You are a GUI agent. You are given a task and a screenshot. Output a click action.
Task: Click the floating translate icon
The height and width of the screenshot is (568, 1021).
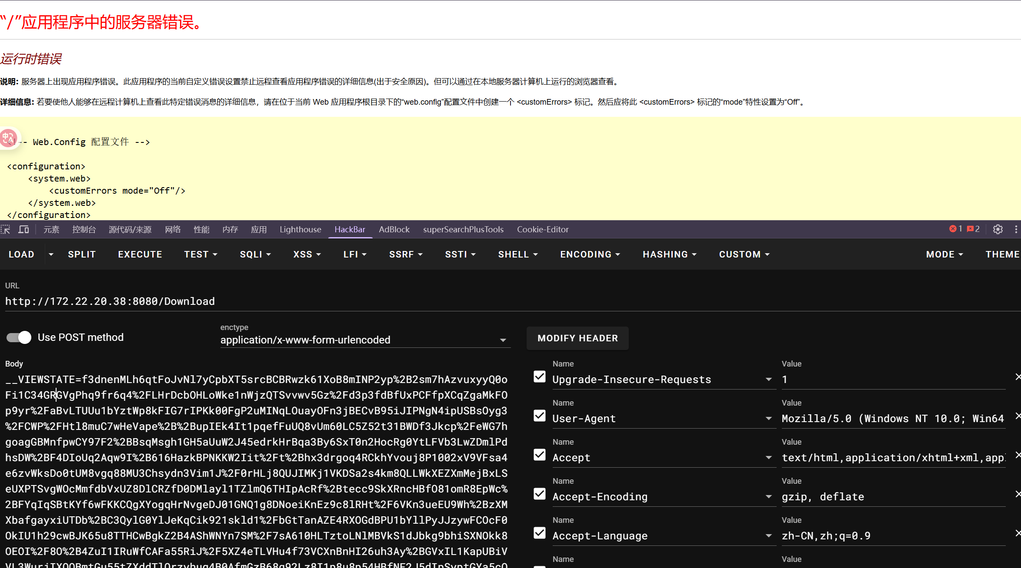click(9, 138)
